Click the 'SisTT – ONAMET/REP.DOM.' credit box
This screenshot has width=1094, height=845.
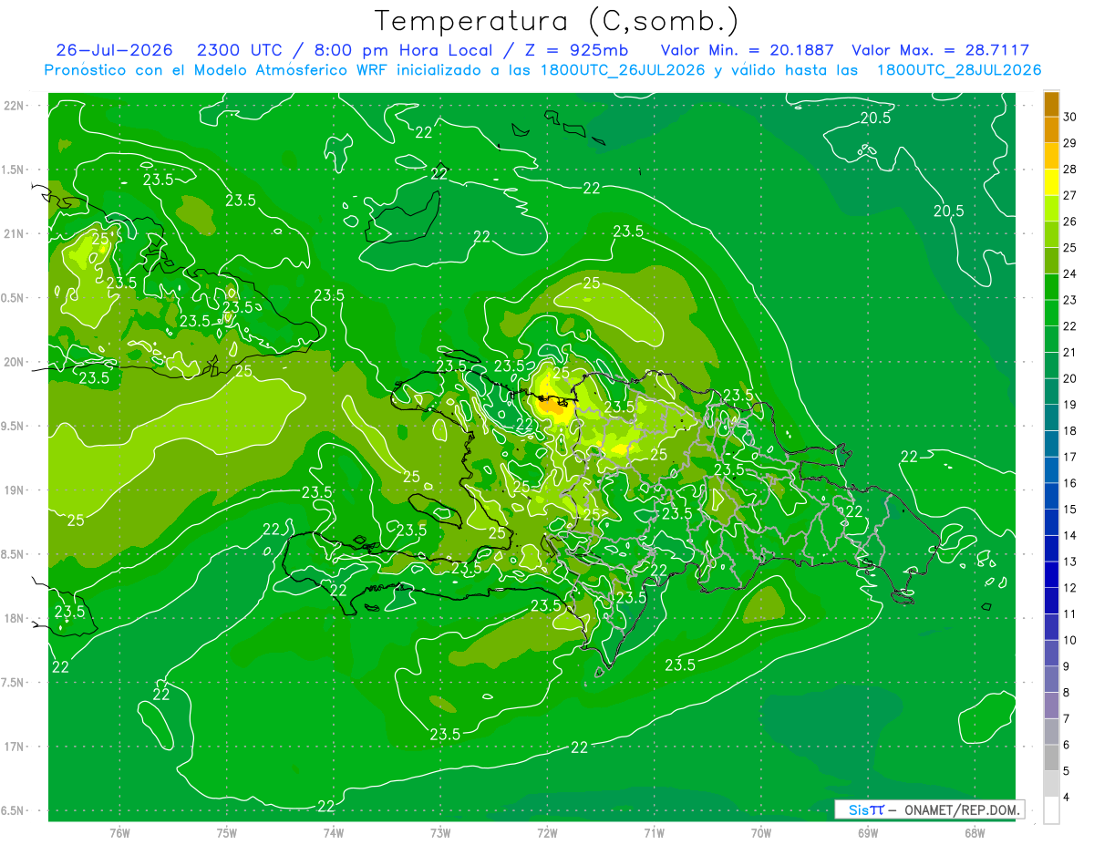point(929,809)
